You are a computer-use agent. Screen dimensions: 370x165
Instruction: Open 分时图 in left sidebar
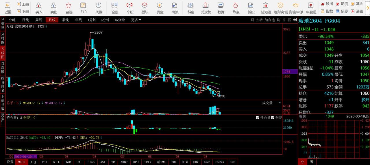coord(3,38)
